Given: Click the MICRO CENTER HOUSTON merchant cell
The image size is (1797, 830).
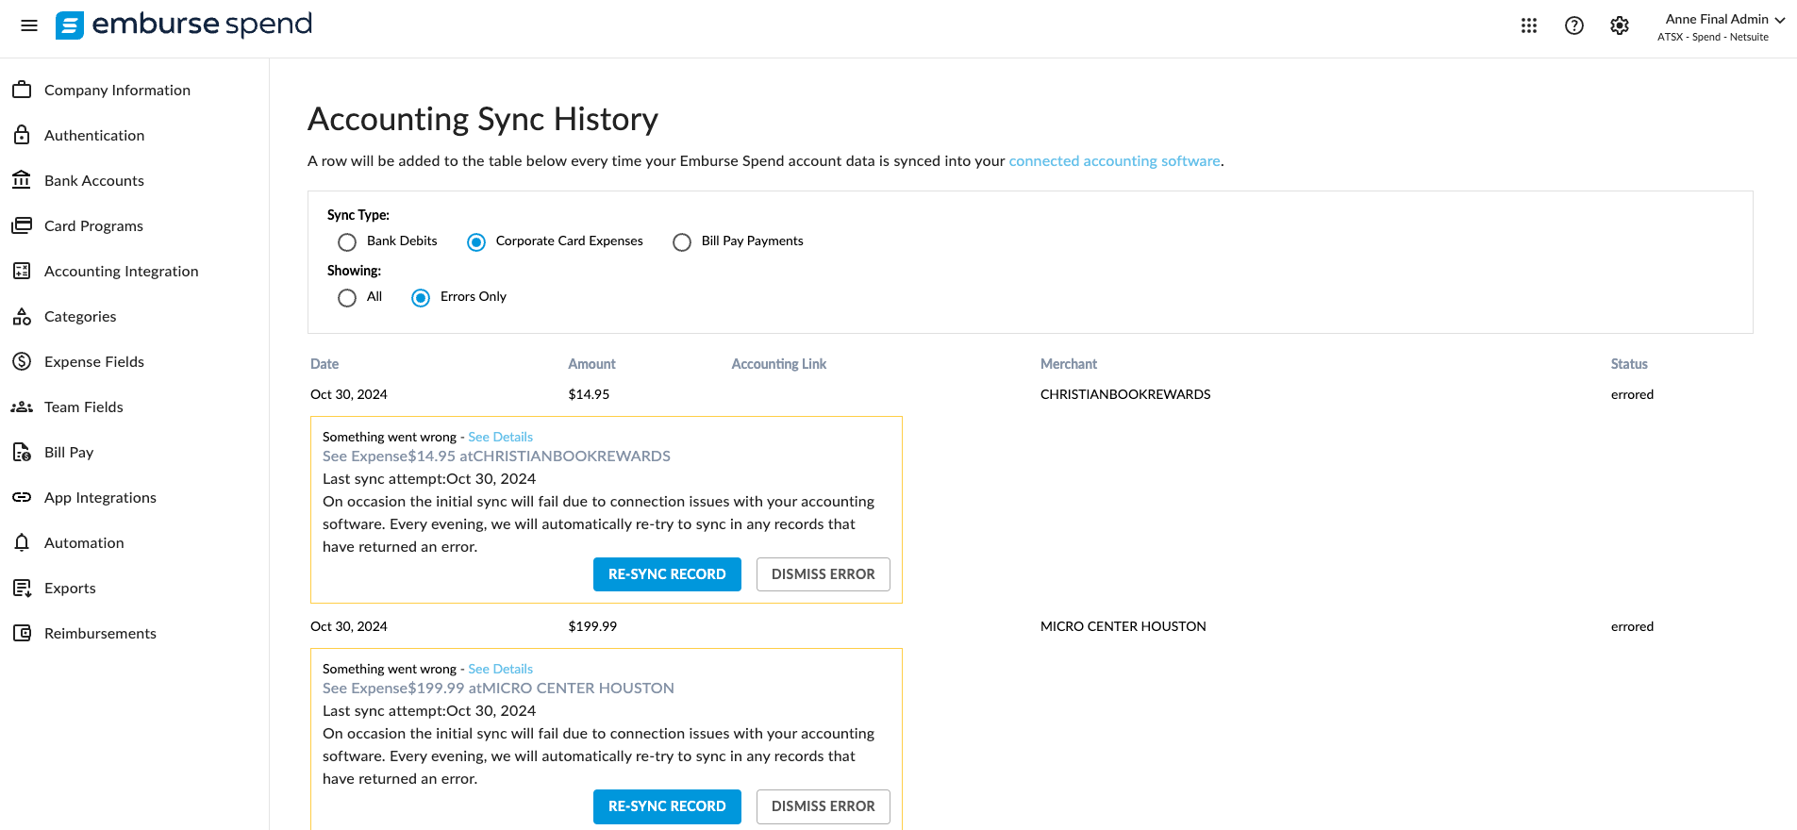Looking at the screenshot, I should [x=1123, y=626].
